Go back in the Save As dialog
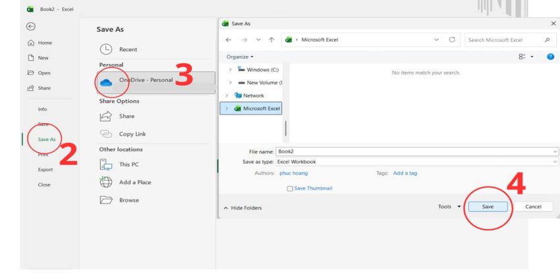Image resolution: width=560 pixels, height=280 pixels. [x=229, y=40]
